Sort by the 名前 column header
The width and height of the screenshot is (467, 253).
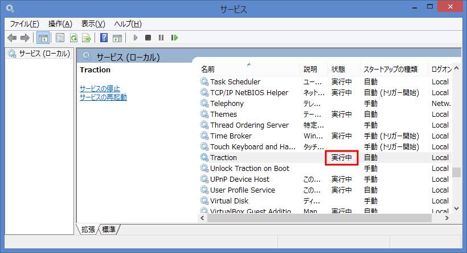coord(208,69)
